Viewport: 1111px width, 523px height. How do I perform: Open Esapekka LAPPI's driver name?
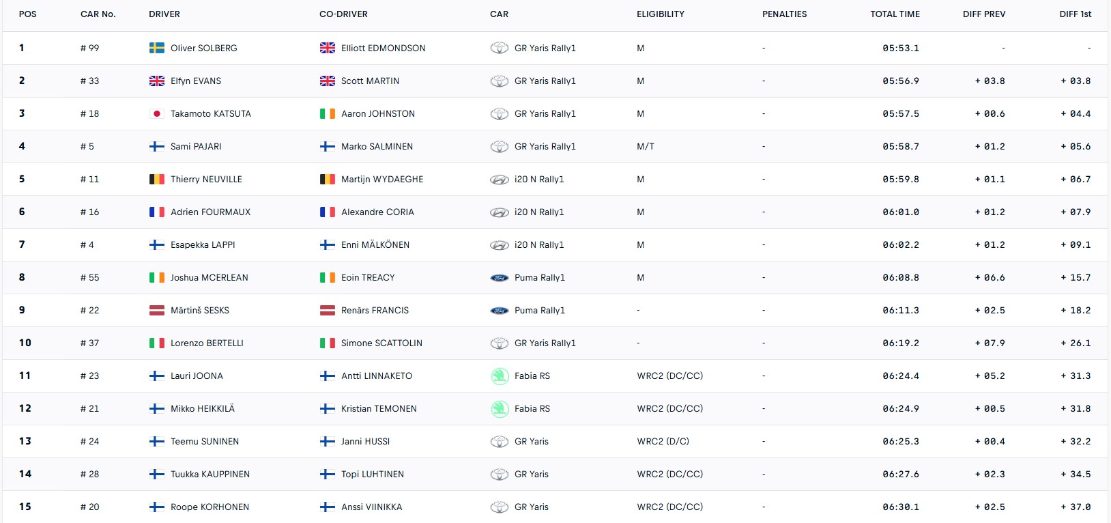pos(203,244)
